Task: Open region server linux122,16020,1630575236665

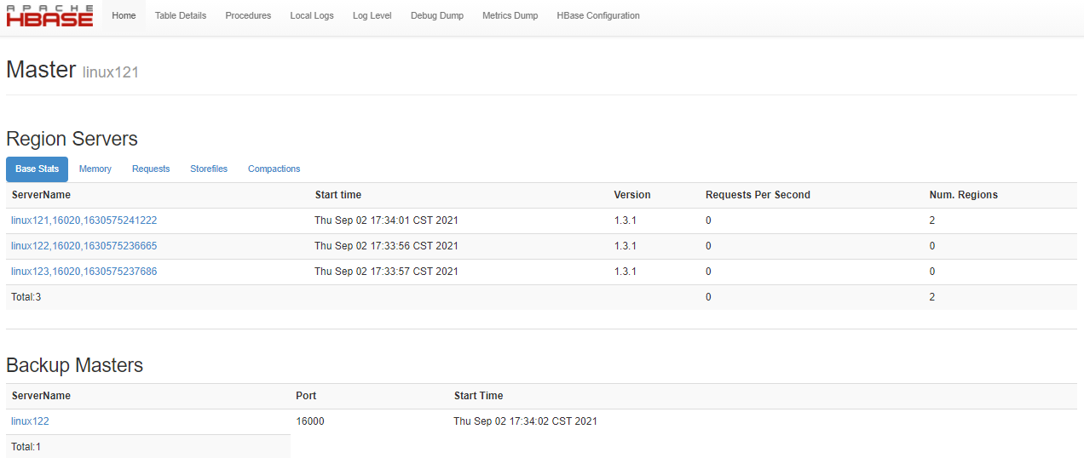Action: pyautogui.click(x=84, y=246)
